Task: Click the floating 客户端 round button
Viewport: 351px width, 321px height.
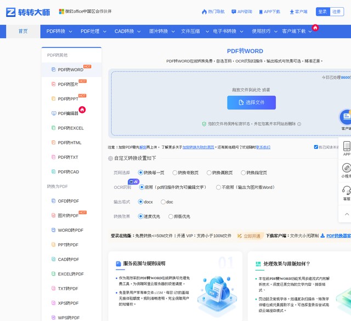Action: click(x=346, y=117)
